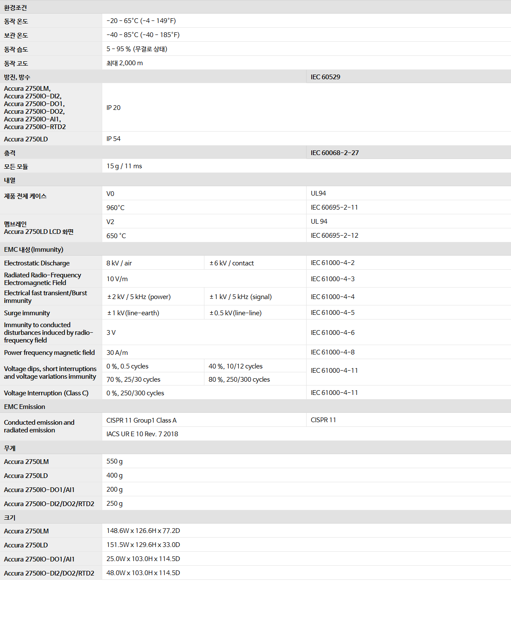Image resolution: width=511 pixels, height=639 pixels.
Task: Select the 'IEC 61000-4-4' standard text
Action: (333, 297)
